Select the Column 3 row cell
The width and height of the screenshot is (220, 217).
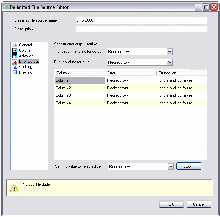coord(80,95)
